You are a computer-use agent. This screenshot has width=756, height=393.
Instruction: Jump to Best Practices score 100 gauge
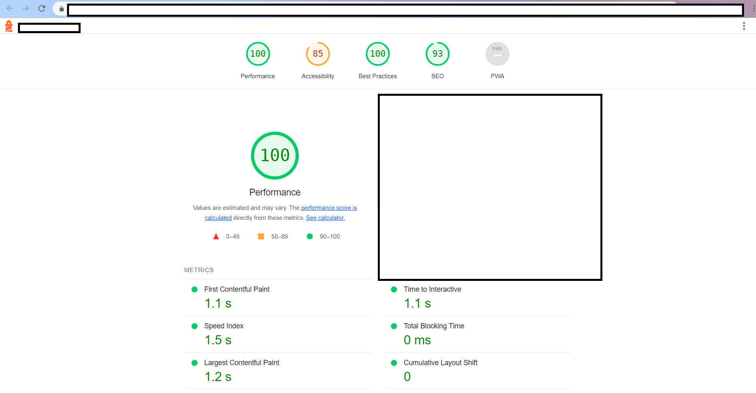coord(378,54)
